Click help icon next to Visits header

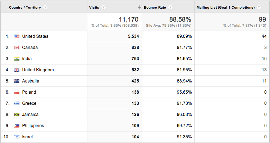point(103,7)
